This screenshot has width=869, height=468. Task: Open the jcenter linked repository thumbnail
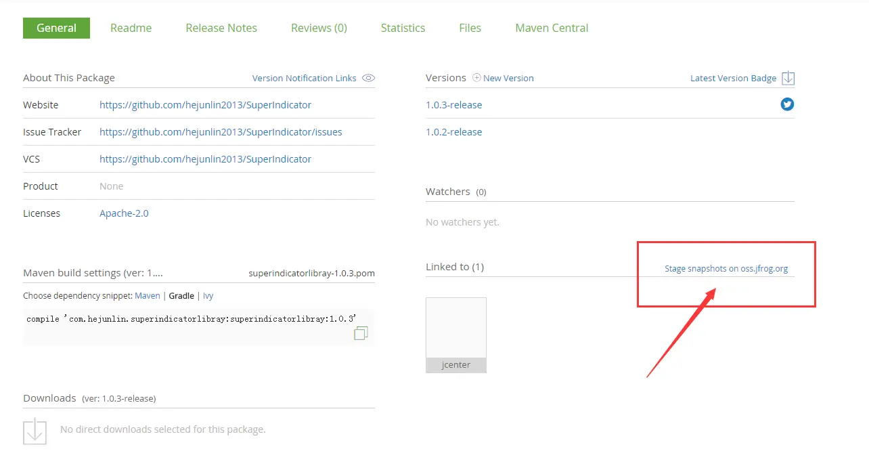[x=456, y=335]
